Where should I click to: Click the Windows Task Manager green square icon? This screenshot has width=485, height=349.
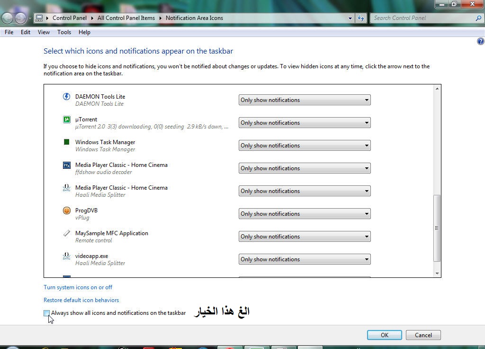[66, 142]
